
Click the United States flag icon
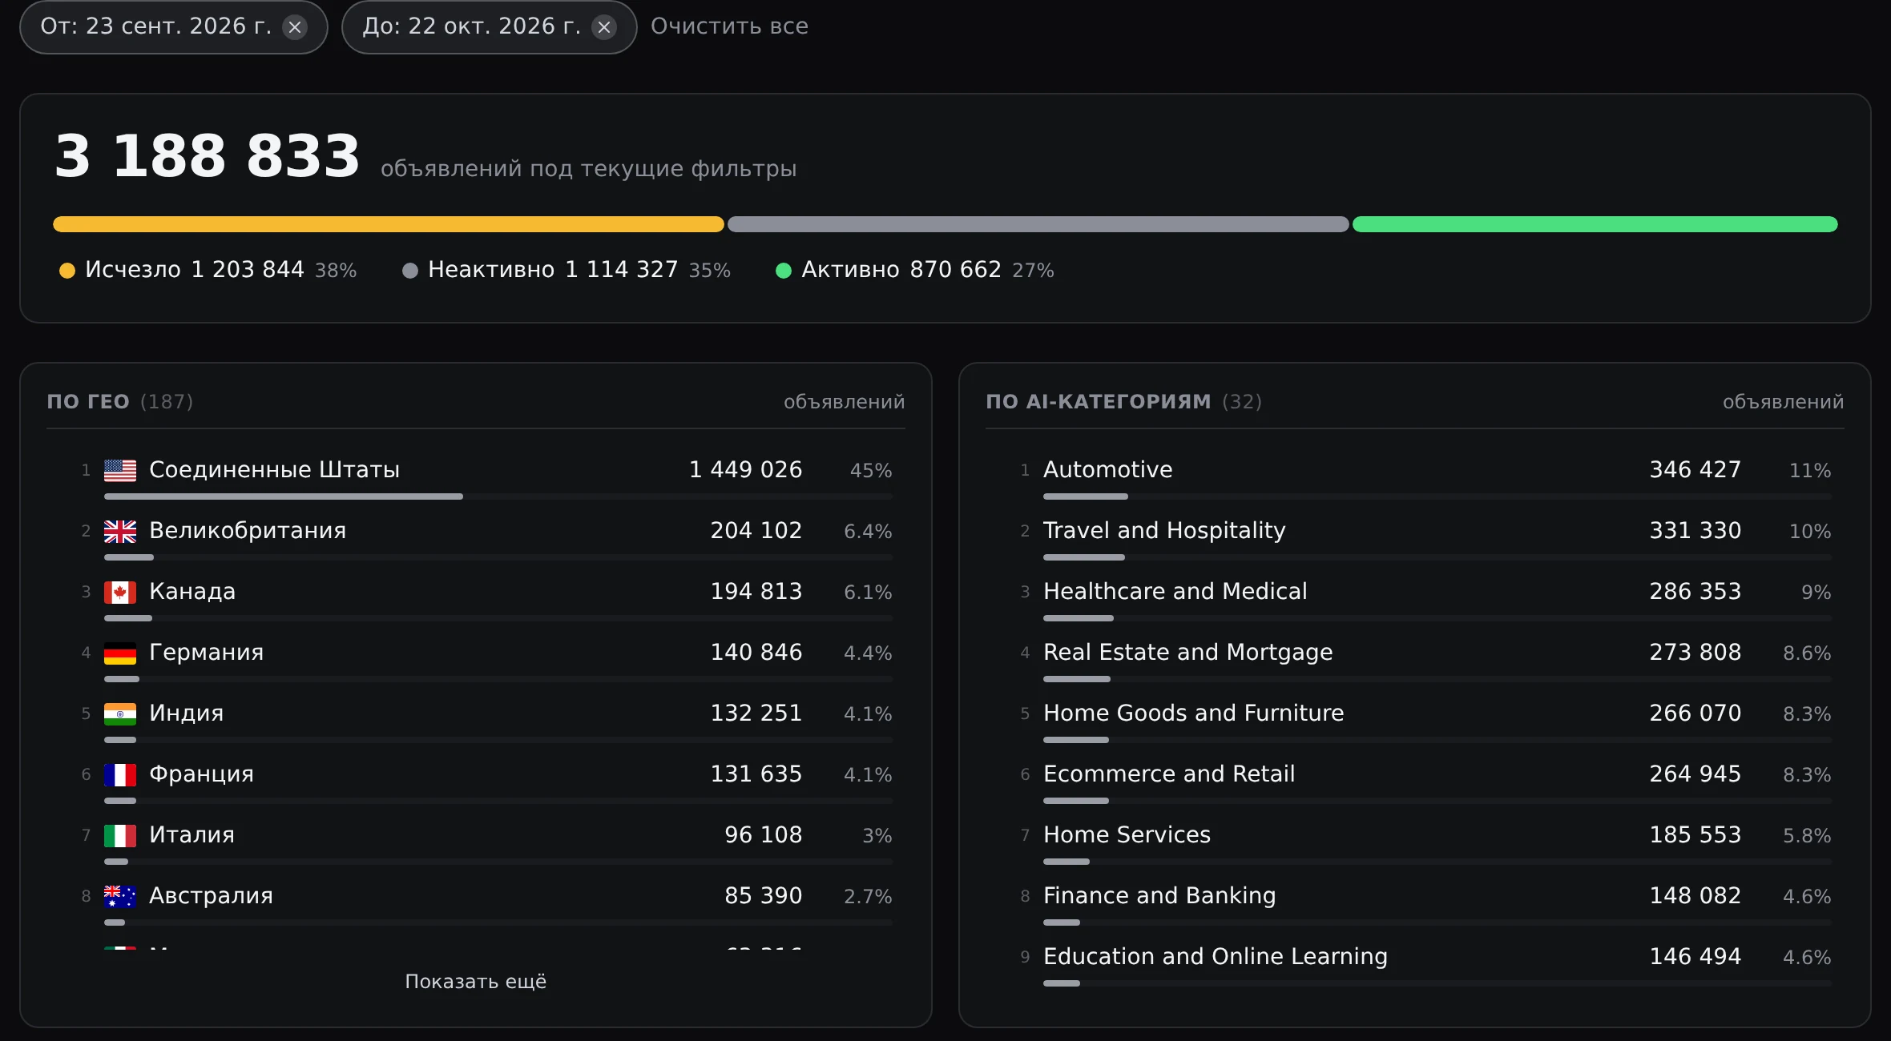(x=120, y=470)
